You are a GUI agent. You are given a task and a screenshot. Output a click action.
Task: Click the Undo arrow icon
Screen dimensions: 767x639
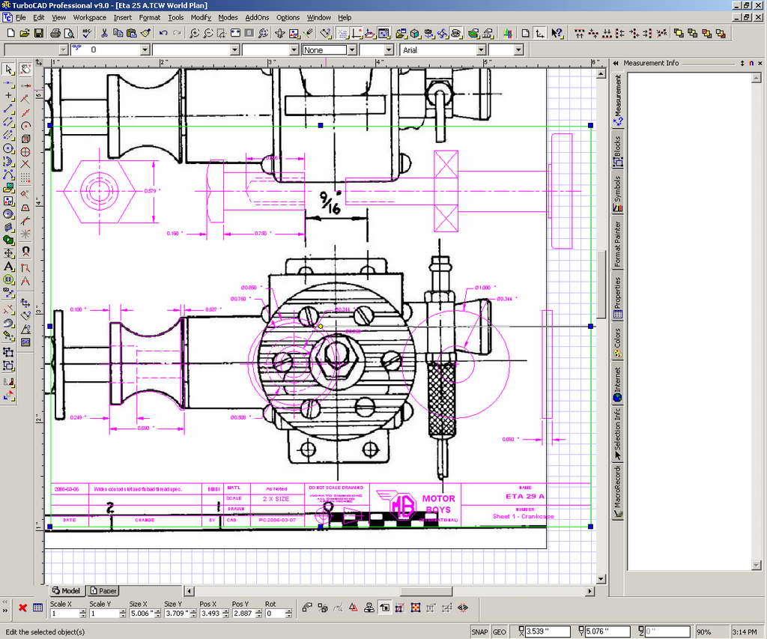pyautogui.click(x=163, y=33)
